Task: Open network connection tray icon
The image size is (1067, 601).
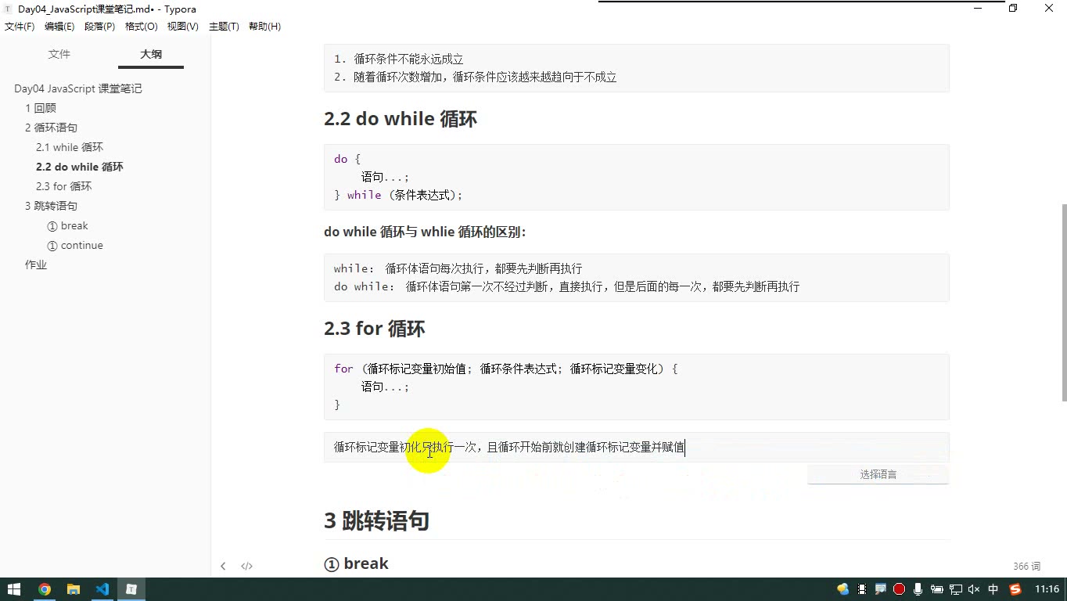Action: 956,589
